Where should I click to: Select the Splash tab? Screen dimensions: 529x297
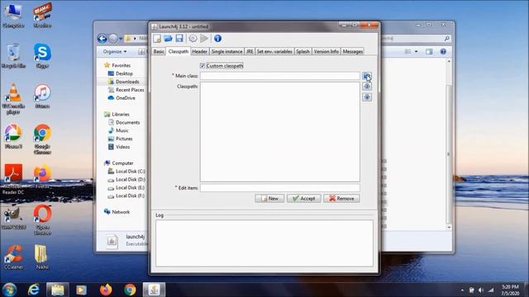click(x=303, y=51)
